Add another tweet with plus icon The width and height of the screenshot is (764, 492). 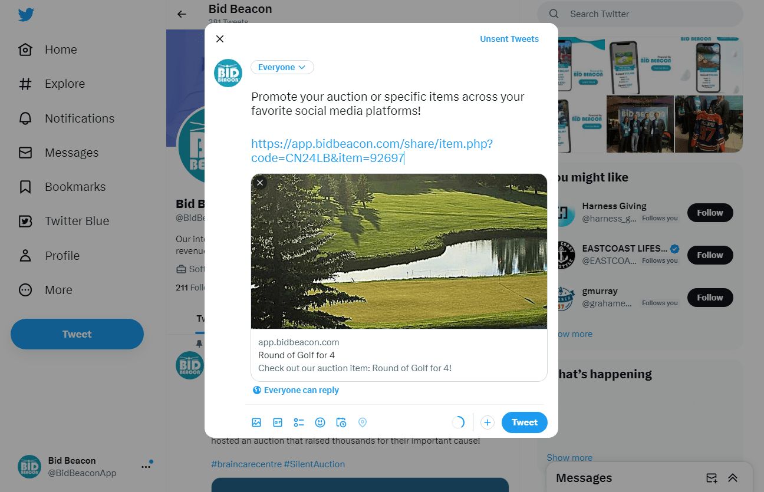pos(487,422)
